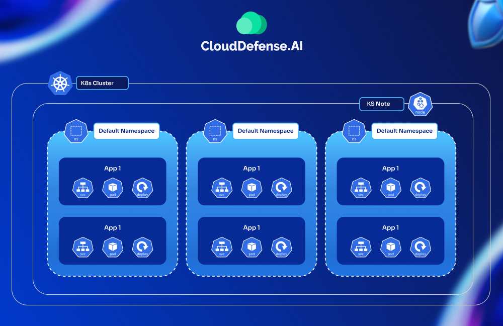This screenshot has height=326, width=503.
Task: Select the right Default Namespace label
Action: tap(404, 131)
